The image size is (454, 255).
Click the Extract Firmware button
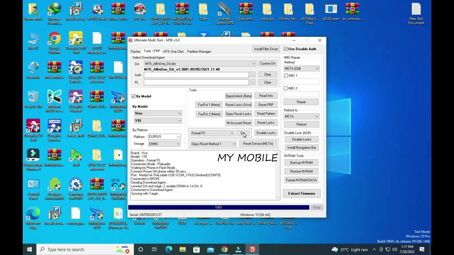301,193
